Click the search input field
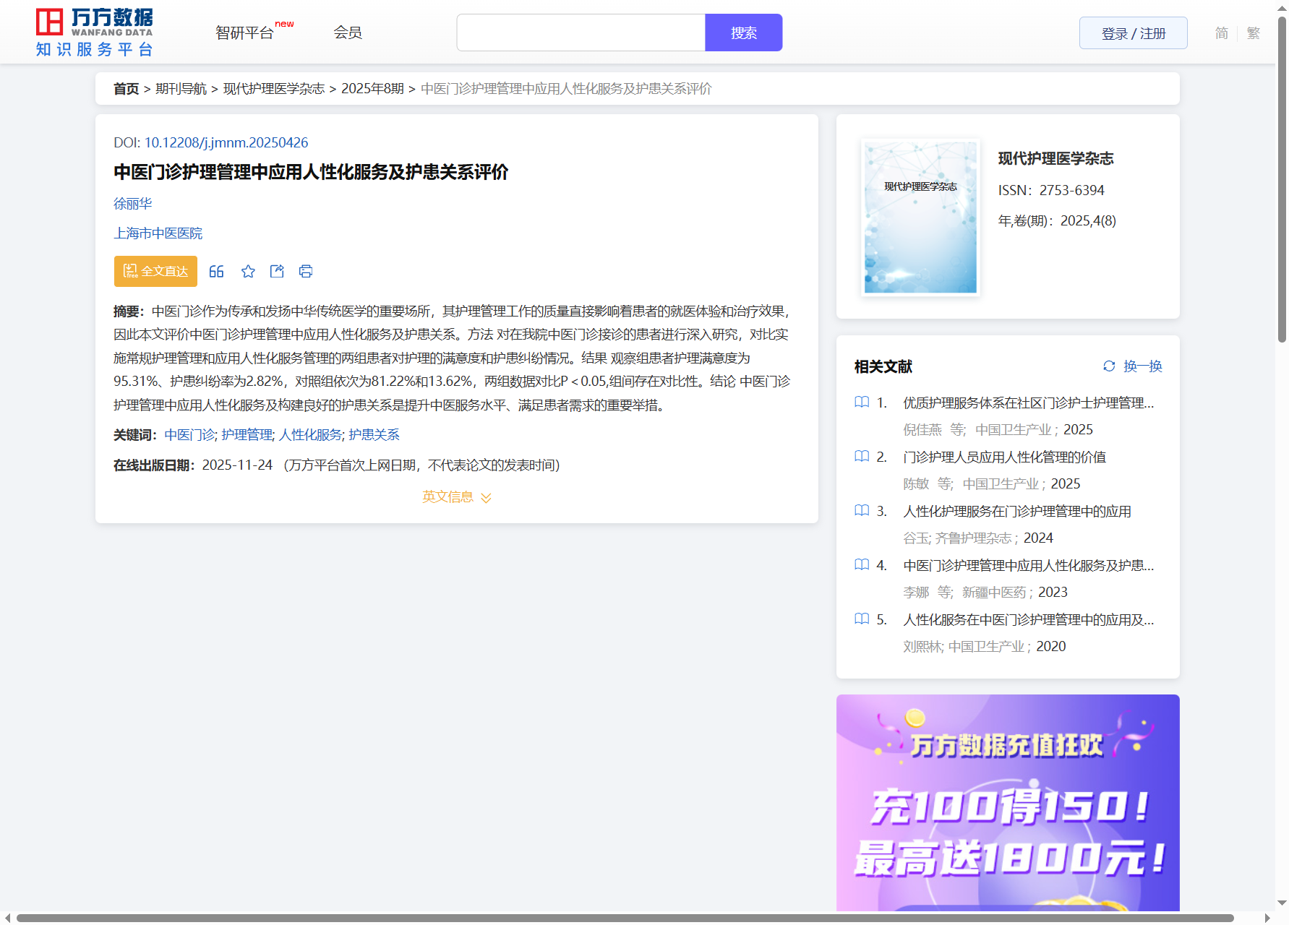Screen dimensions: 1289x925 click(581, 33)
